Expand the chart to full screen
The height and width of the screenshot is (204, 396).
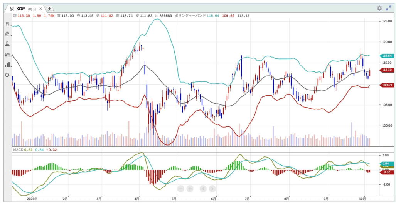tap(388, 8)
